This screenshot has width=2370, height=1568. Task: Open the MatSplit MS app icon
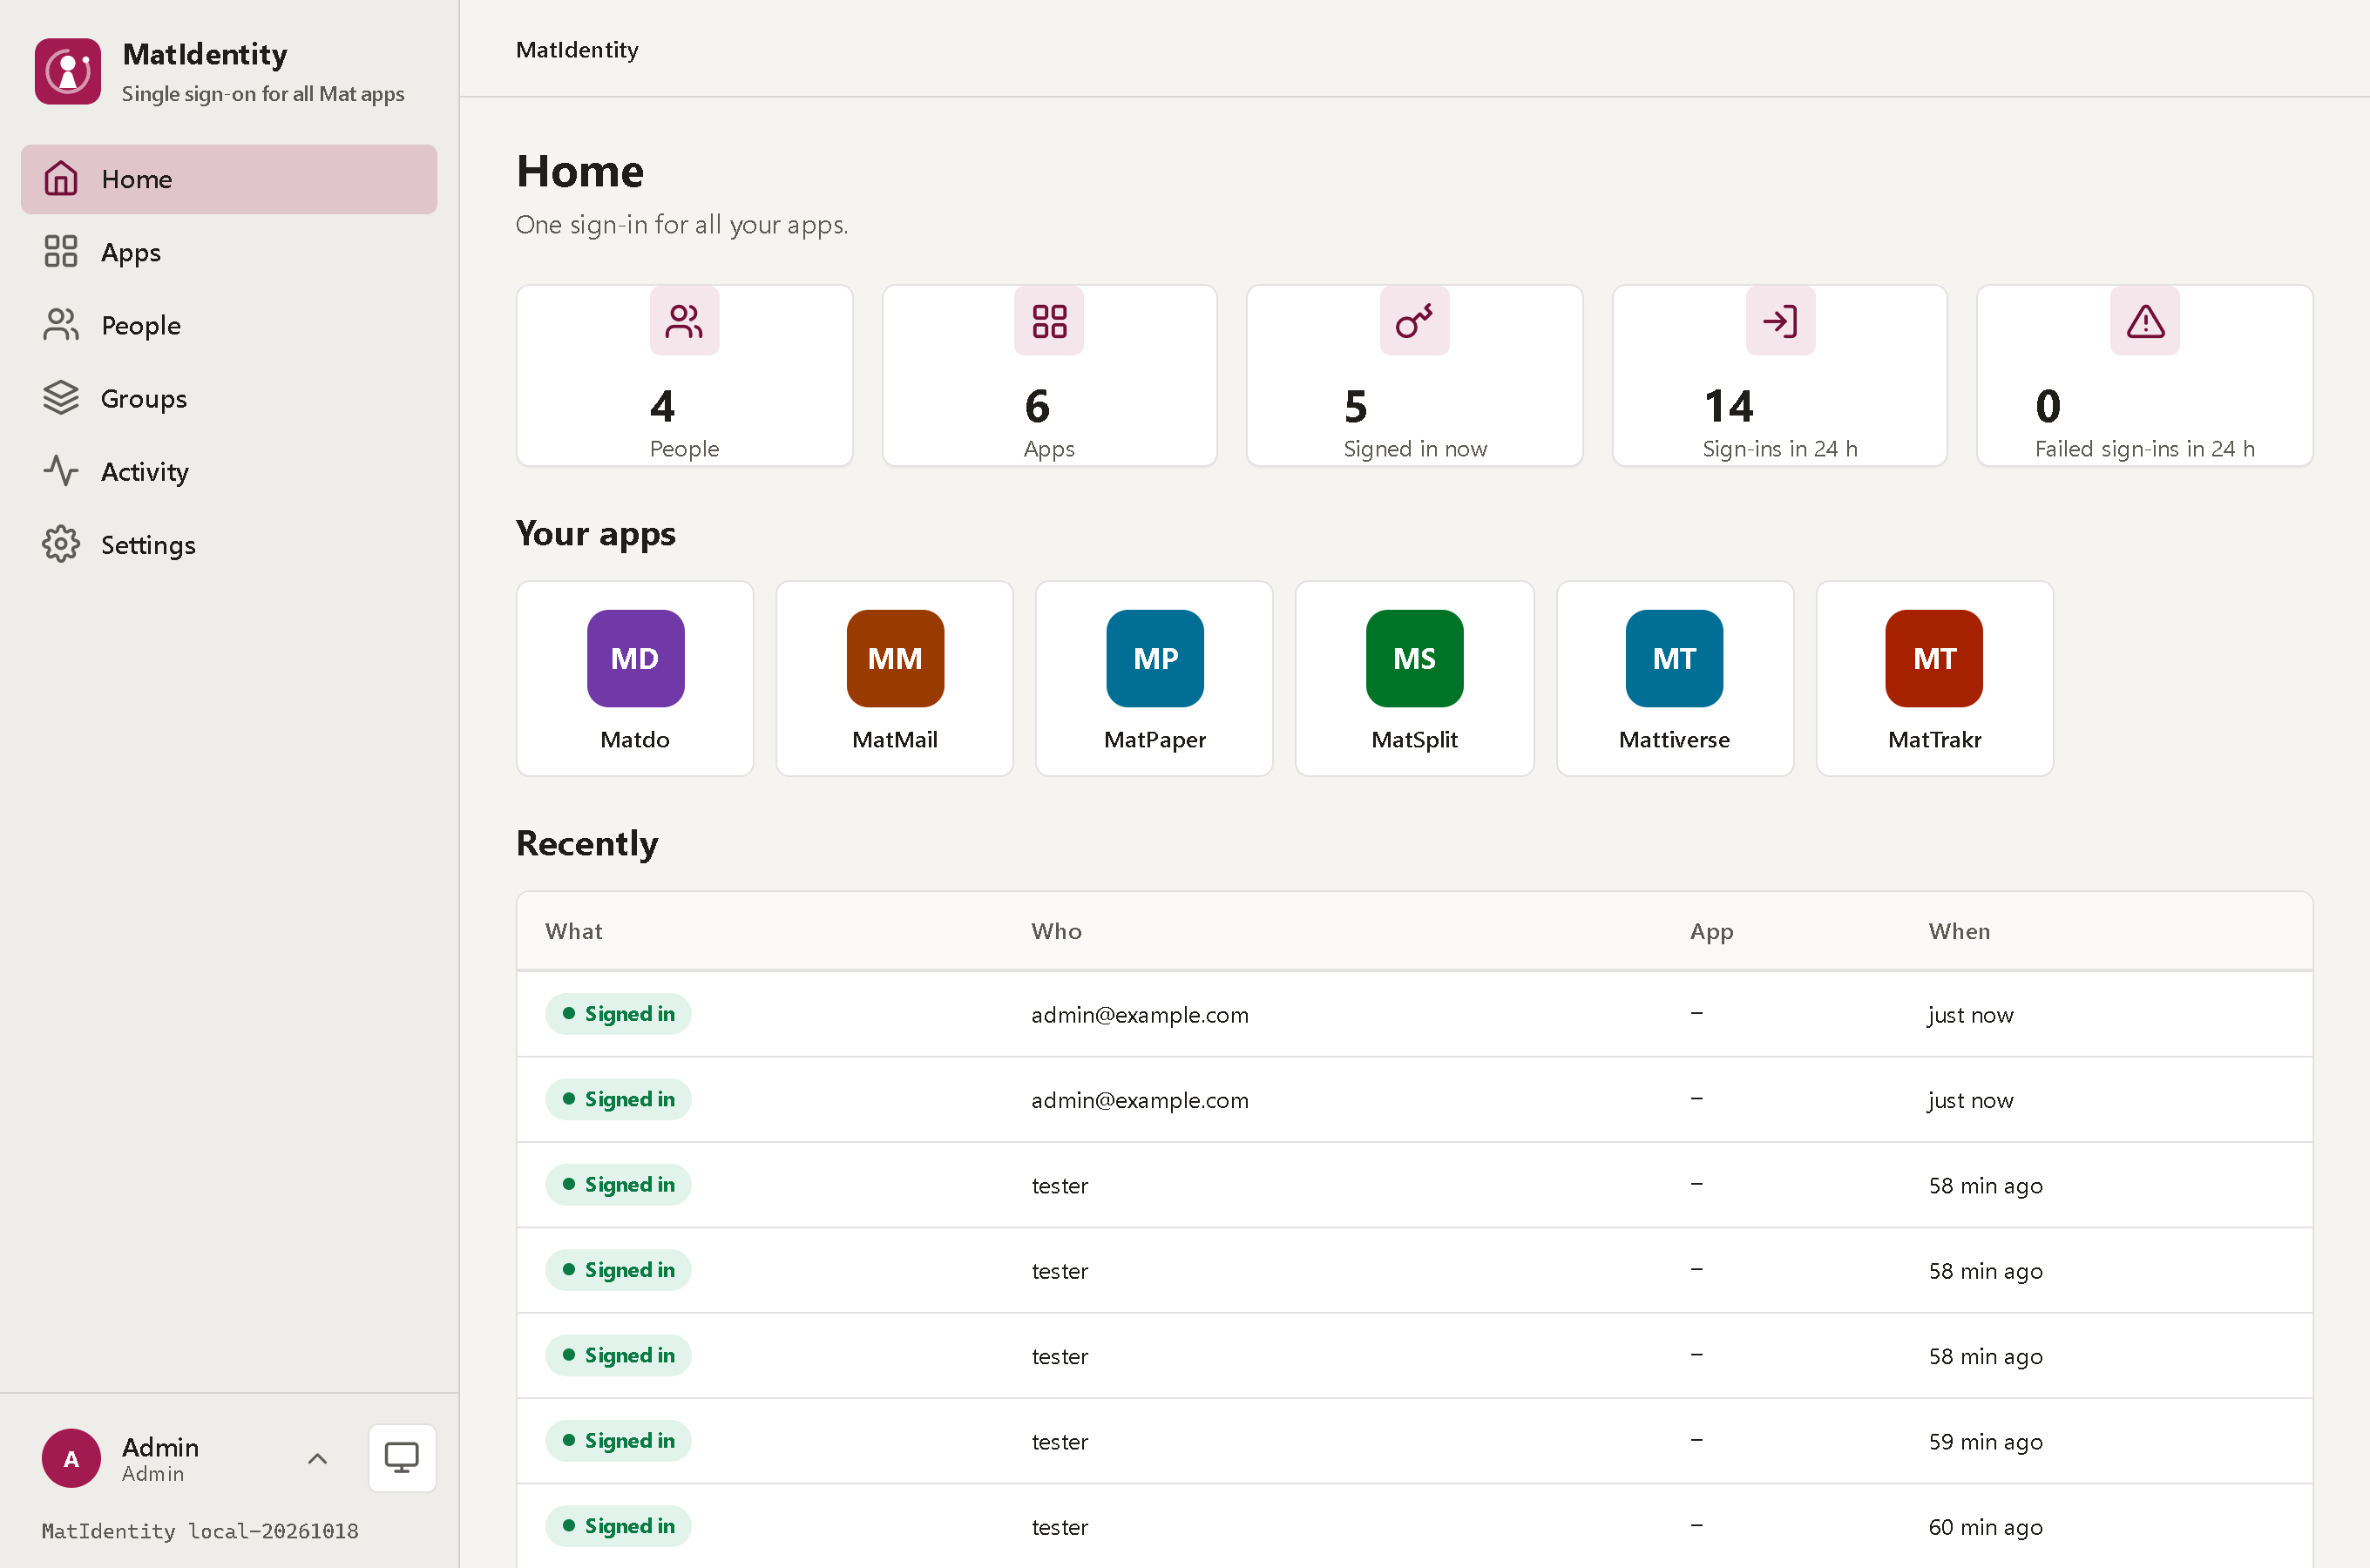tap(1414, 658)
